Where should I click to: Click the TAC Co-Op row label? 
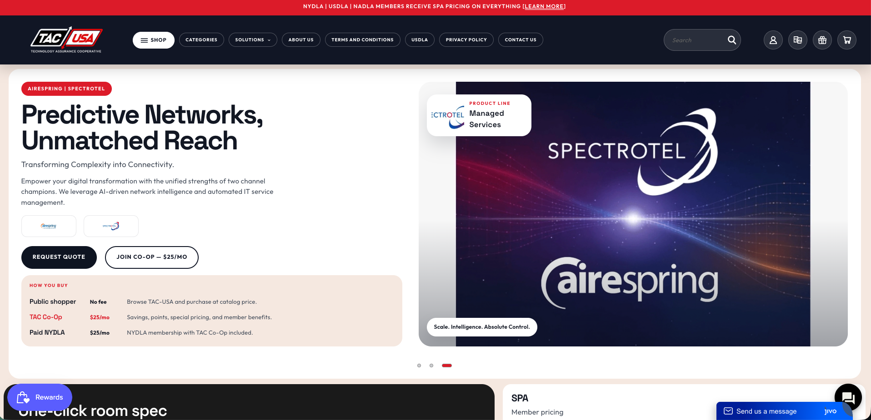point(46,317)
